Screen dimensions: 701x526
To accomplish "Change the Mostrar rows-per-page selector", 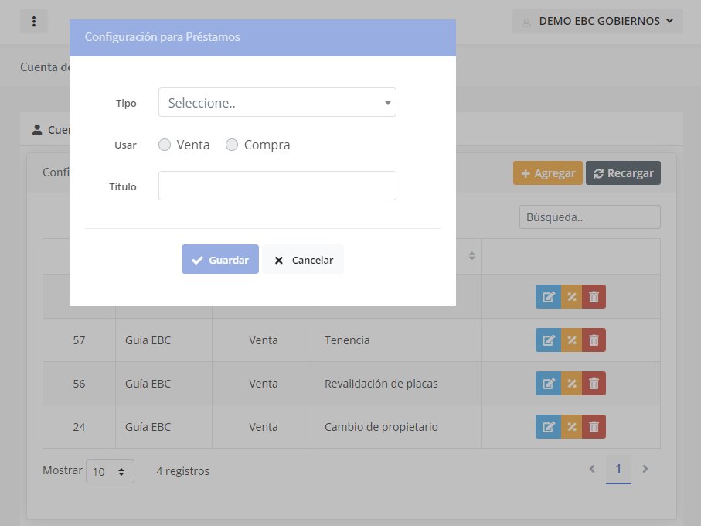I will pos(110,471).
